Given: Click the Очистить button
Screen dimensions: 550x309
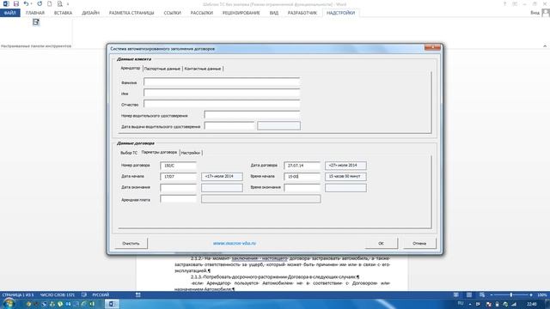Looking at the screenshot, I should click(x=131, y=243).
